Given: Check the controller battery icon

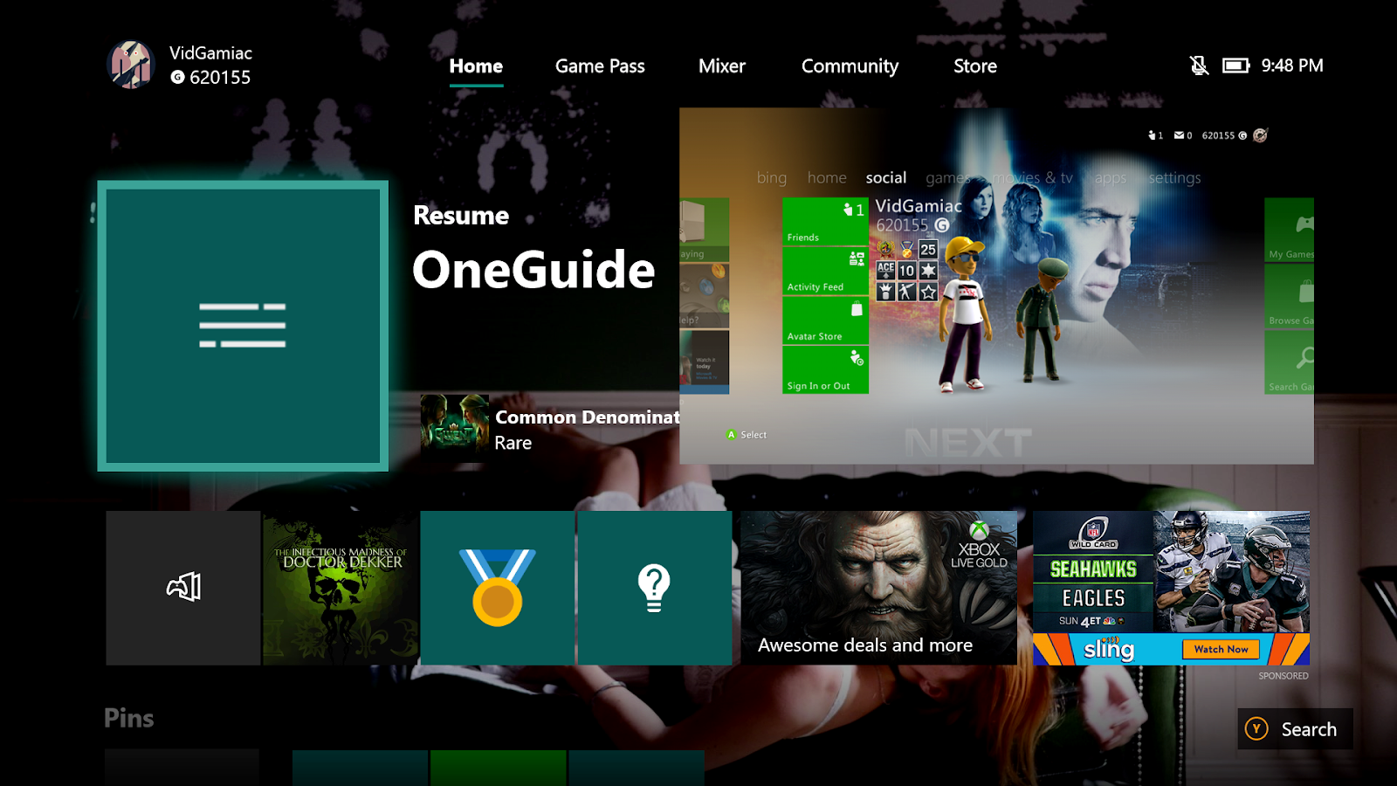Looking at the screenshot, I should coord(1236,65).
